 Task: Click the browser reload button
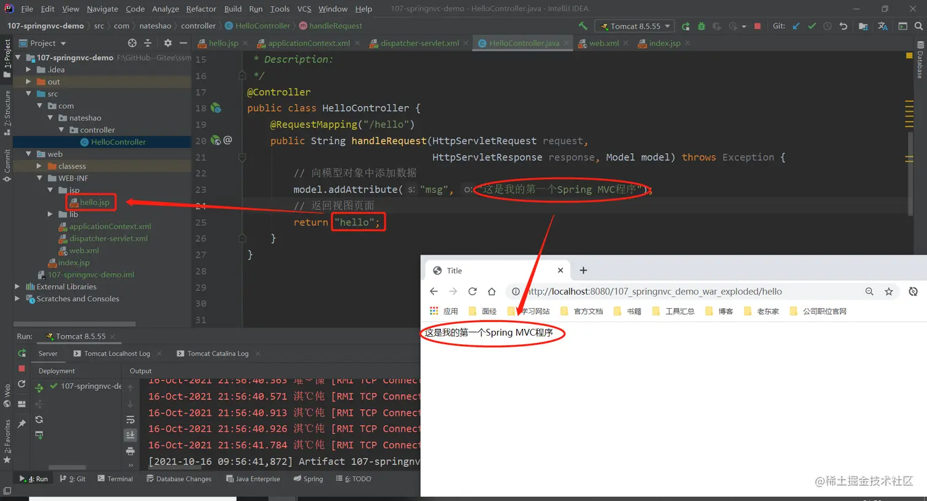(472, 292)
